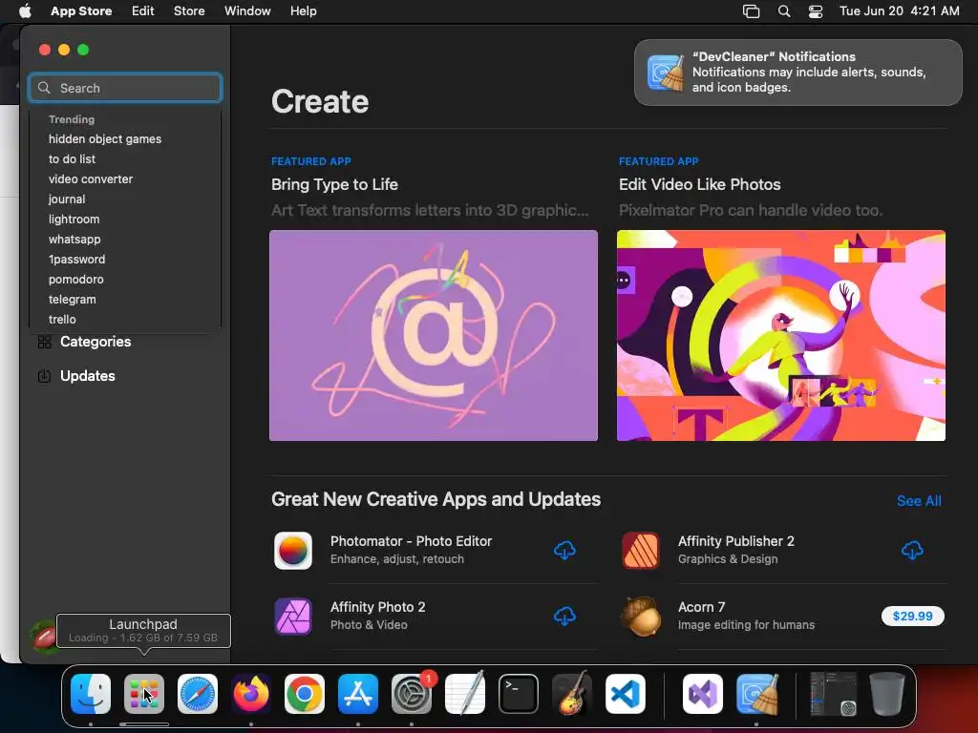978x733 pixels.
Task: Click the date and time in menu bar
Action: (899, 11)
